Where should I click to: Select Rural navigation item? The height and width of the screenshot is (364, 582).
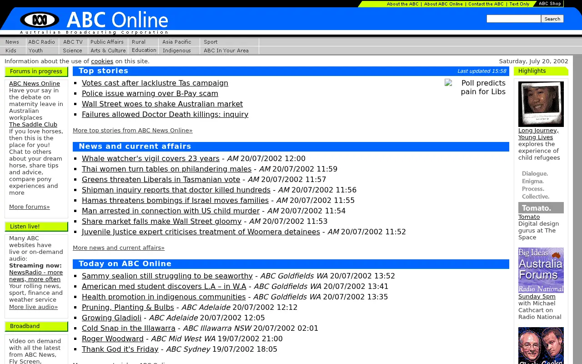click(x=139, y=42)
